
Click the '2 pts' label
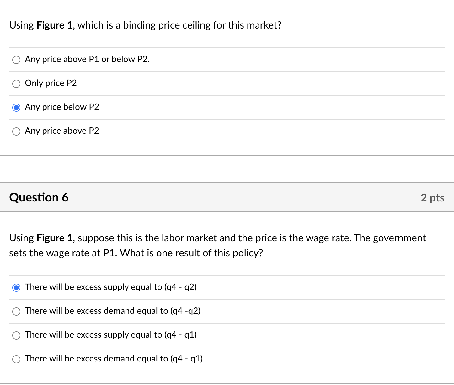[433, 198]
